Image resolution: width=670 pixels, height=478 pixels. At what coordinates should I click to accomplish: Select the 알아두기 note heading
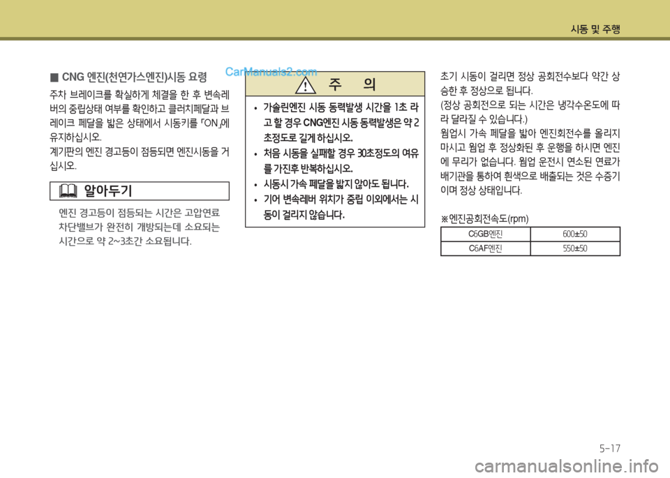click(108, 191)
